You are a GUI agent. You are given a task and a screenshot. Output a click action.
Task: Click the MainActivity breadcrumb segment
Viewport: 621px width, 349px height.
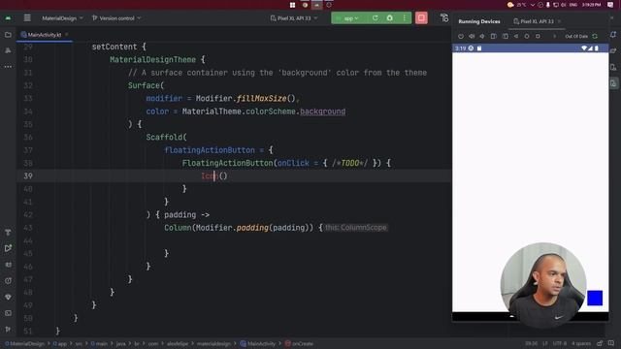(258, 344)
